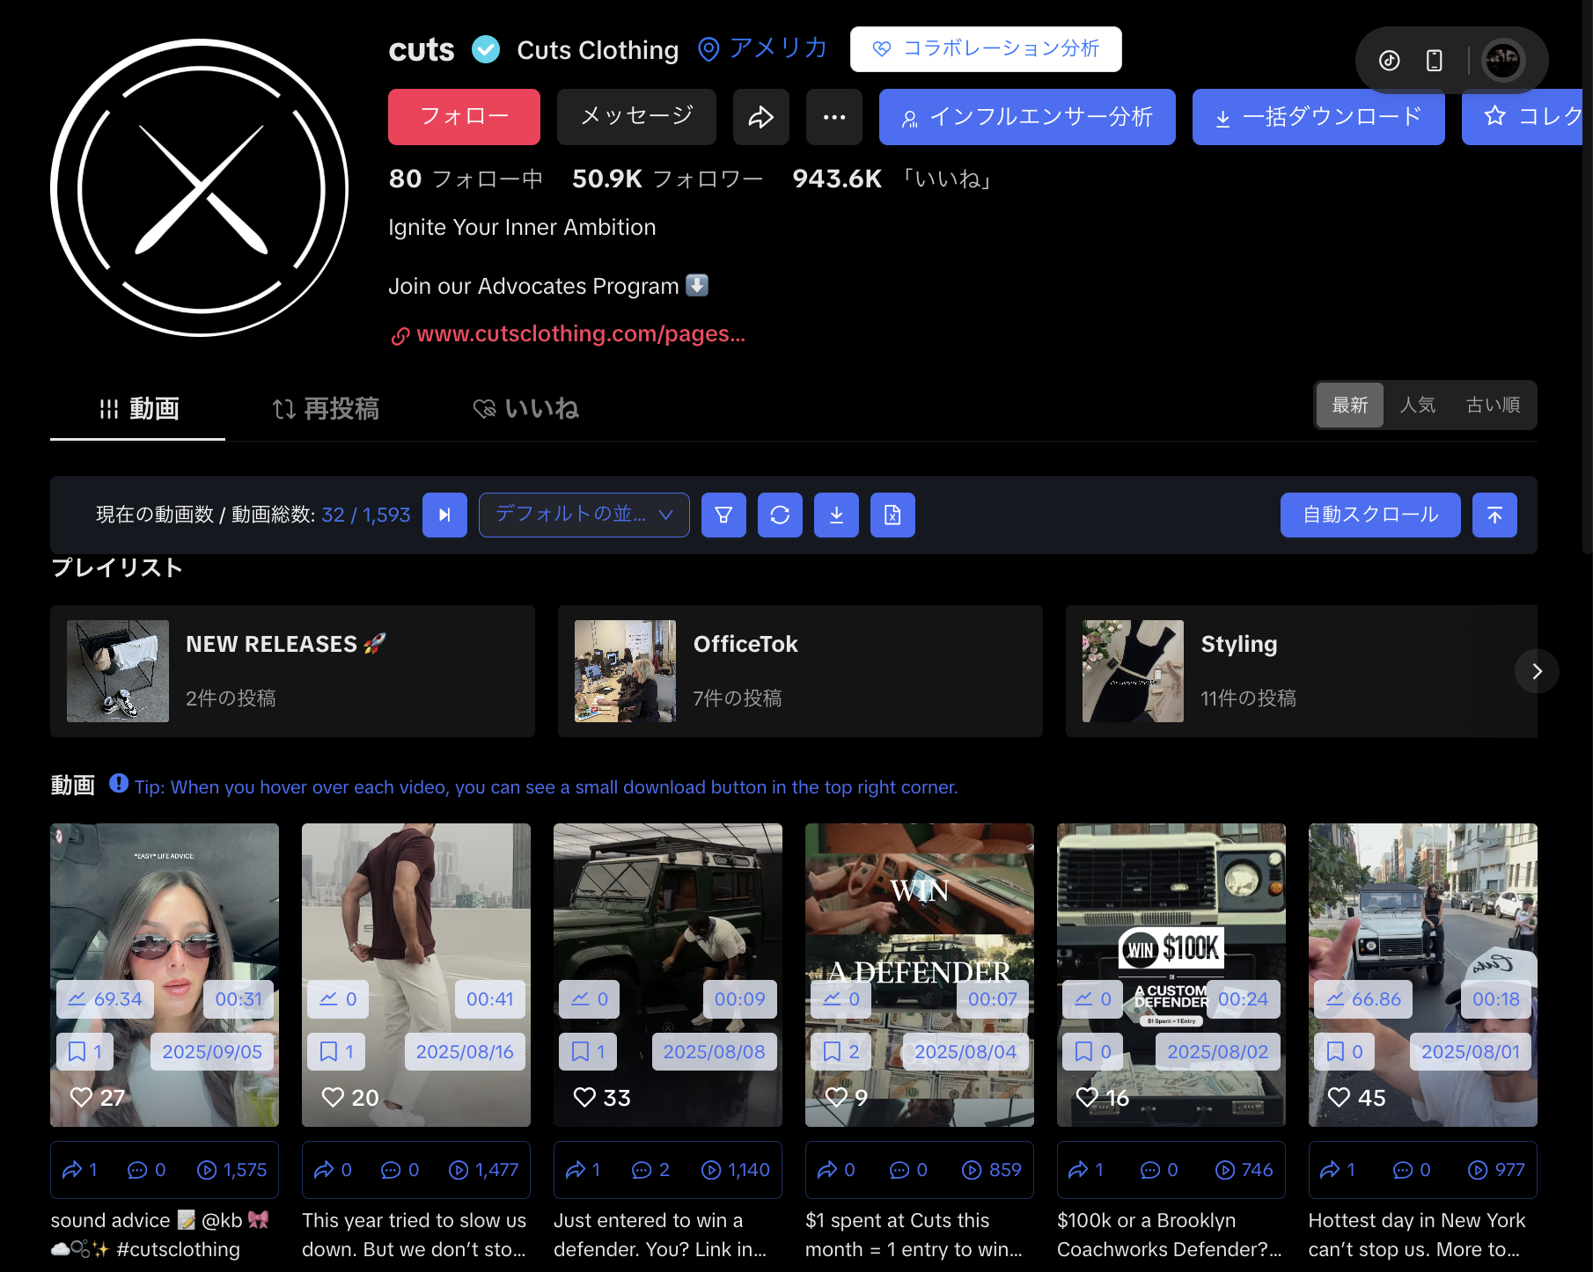Show more playlists with right chevron
Viewport: 1593px width, 1272px height.
(1537, 671)
